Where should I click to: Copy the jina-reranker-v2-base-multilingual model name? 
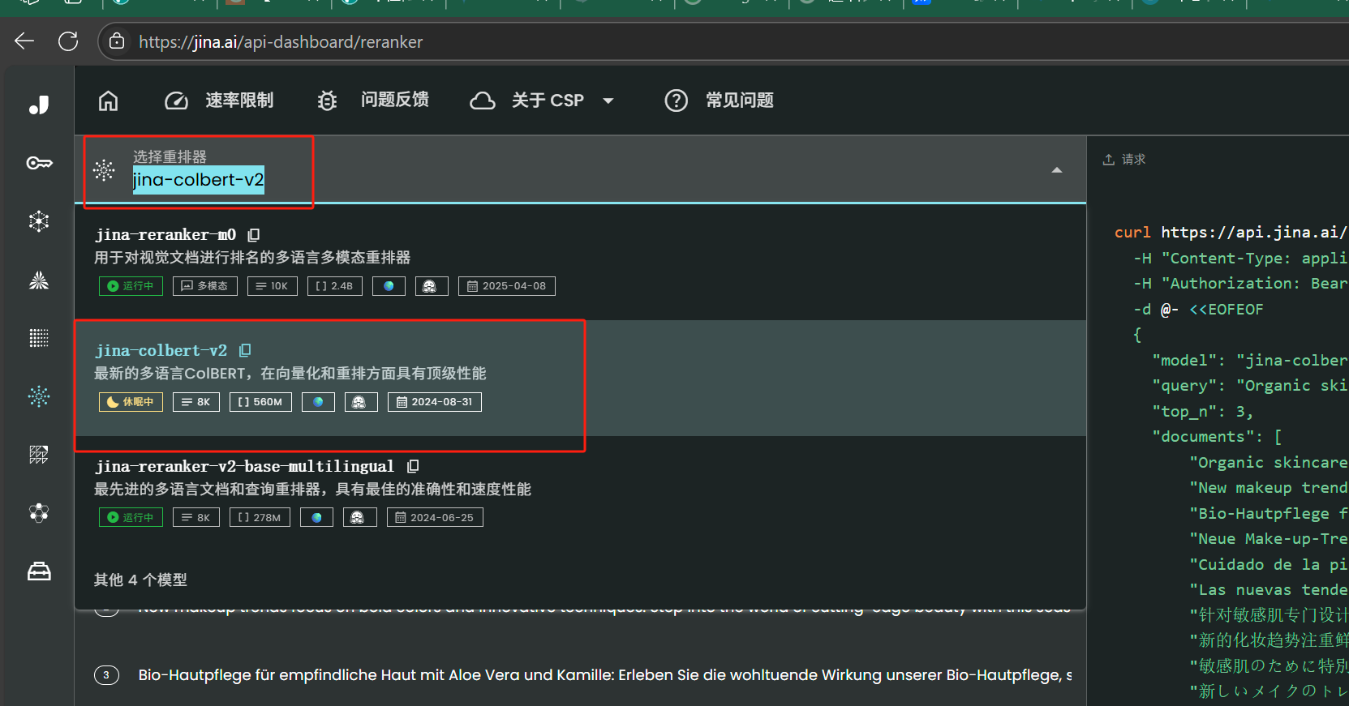click(413, 466)
